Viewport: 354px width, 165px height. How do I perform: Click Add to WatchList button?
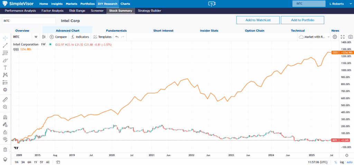(x=258, y=20)
